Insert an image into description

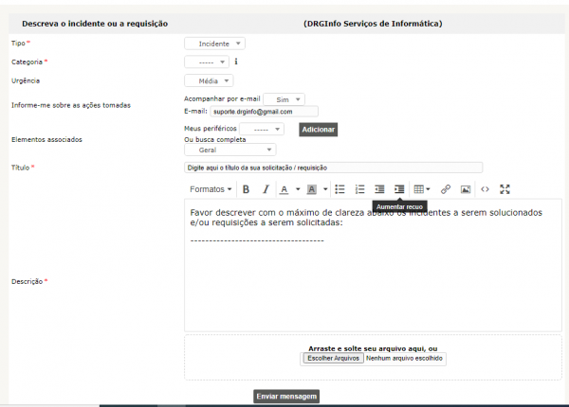tap(466, 189)
